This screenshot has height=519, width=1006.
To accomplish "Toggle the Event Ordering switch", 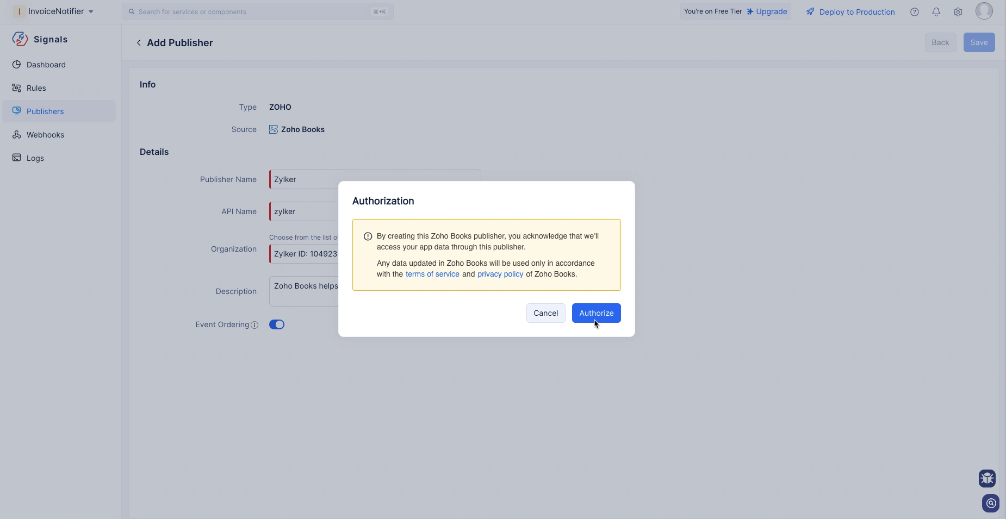I will [277, 324].
